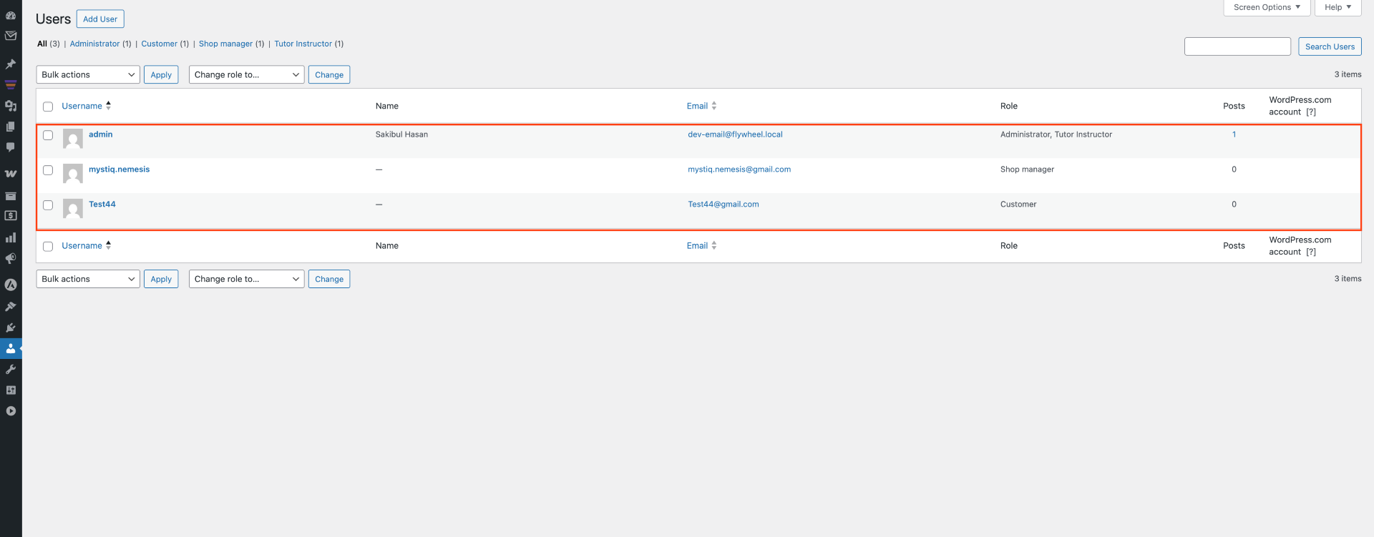
Task: Click the mystiq.nemesis user's avatar image
Action: (73, 174)
